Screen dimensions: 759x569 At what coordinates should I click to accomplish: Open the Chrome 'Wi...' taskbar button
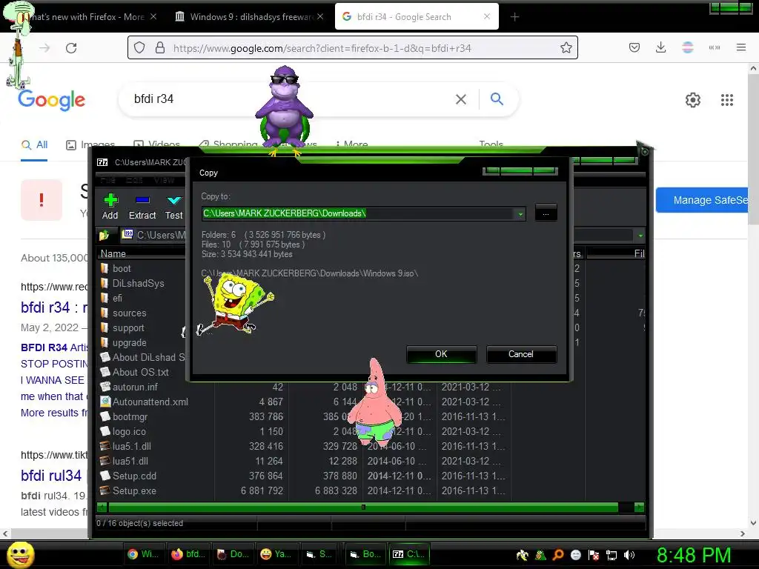coord(143,554)
